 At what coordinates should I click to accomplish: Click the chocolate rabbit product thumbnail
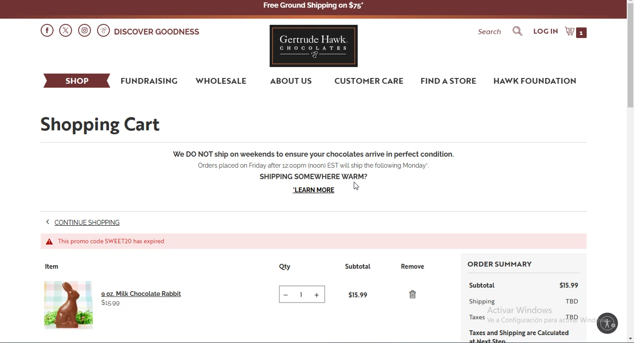(x=68, y=305)
